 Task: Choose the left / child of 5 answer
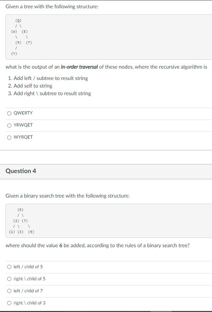[28, 266]
